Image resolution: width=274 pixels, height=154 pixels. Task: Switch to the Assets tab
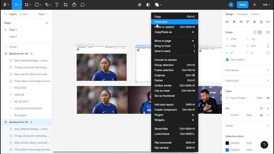[24, 14]
